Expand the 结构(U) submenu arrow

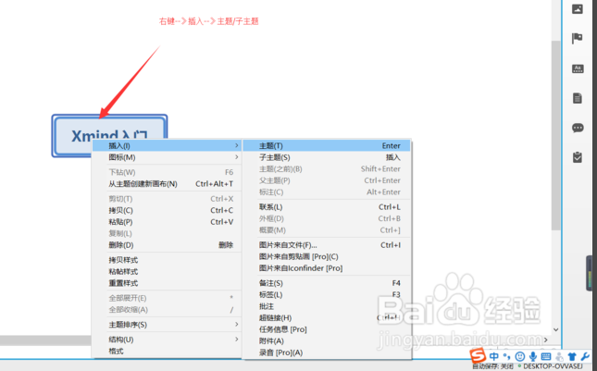point(236,339)
